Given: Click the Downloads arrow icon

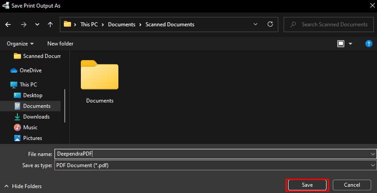Looking at the screenshot, I should [x=17, y=117].
